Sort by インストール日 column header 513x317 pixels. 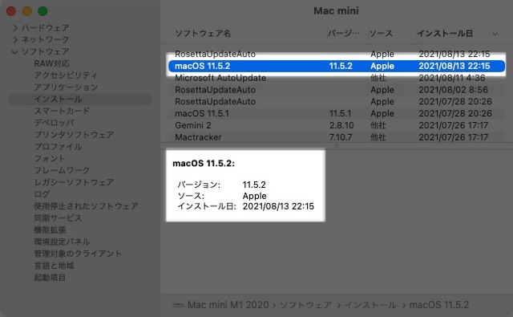click(x=445, y=34)
